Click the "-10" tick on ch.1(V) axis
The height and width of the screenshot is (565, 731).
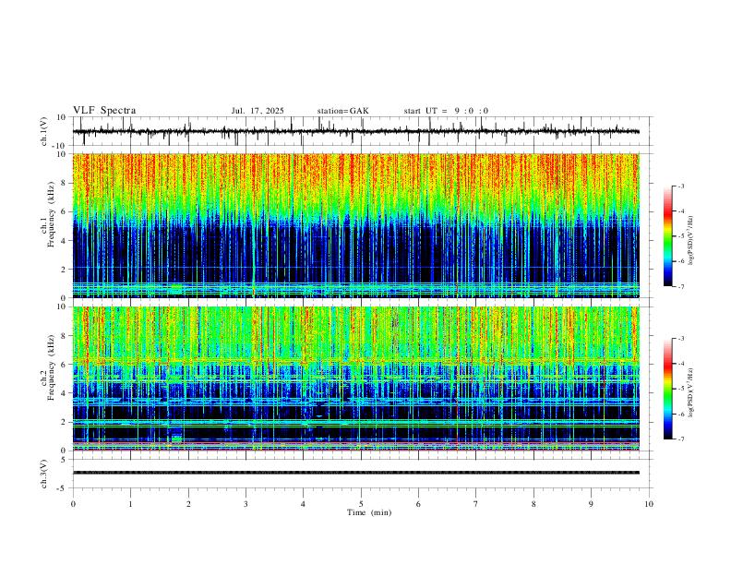click(x=60, y=146)
